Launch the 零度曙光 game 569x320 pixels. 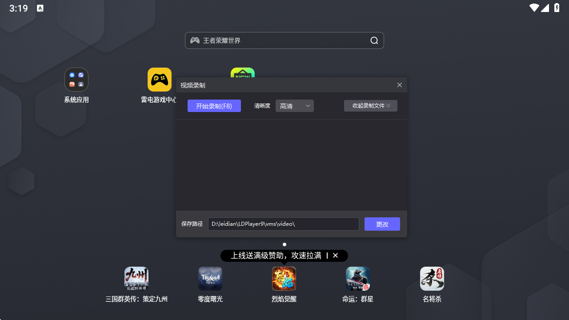pyautogui.click(x=210, y=279)
